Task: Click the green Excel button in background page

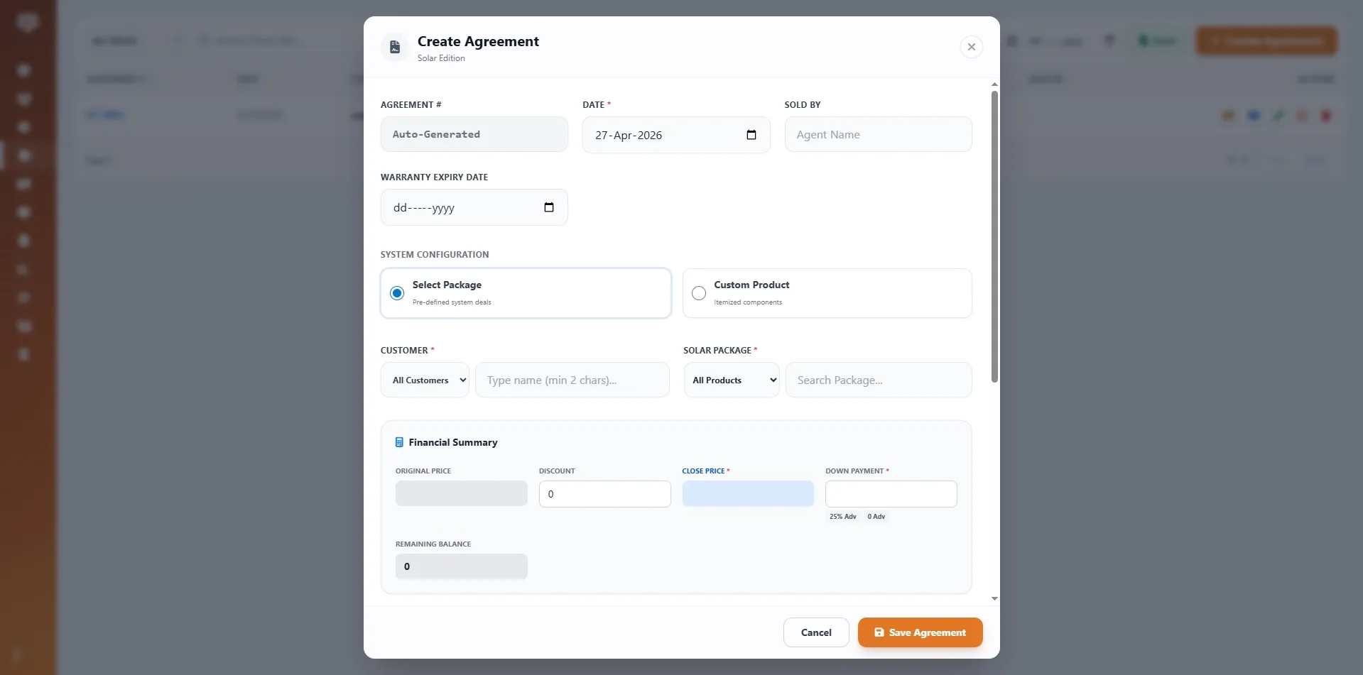Action: pyautogui.click(x=1157, y=41)
